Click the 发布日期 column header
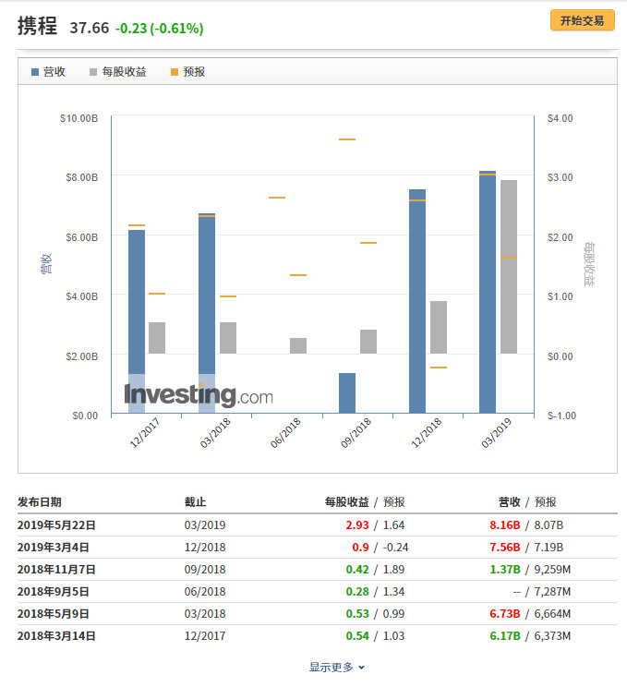Viewport: 627px width, 699px height. [40, 502]
